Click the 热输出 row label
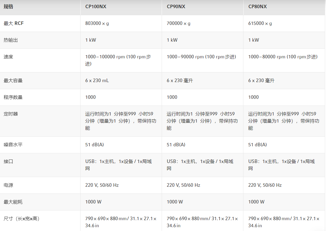 coord(11,40)
